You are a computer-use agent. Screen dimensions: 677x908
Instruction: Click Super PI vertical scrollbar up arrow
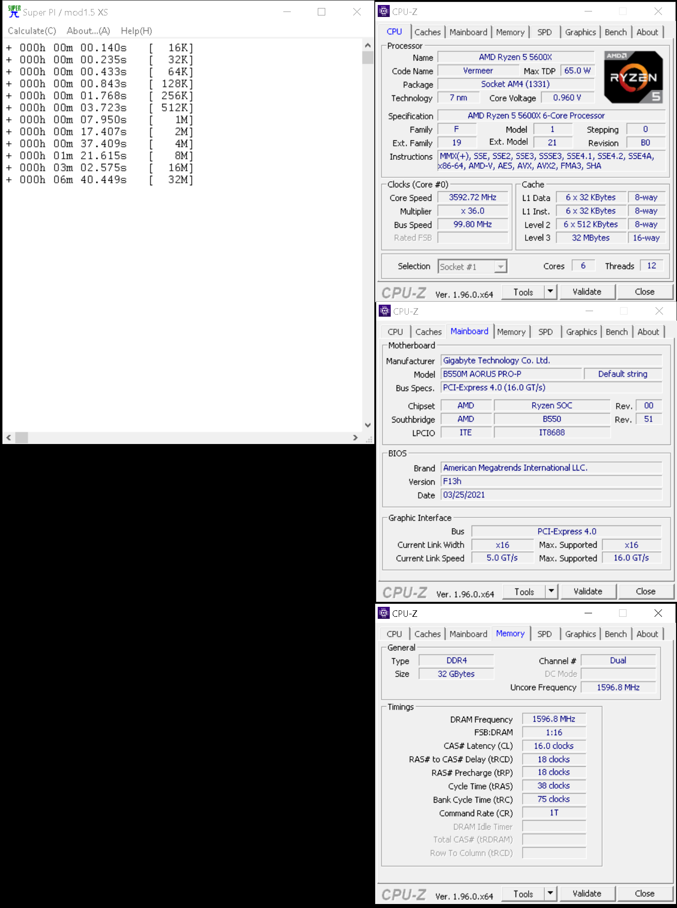coord(368,45)
